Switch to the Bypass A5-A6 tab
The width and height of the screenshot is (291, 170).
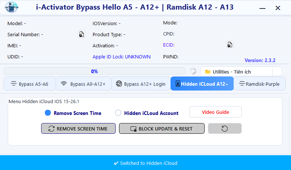[x=30, y=84]
